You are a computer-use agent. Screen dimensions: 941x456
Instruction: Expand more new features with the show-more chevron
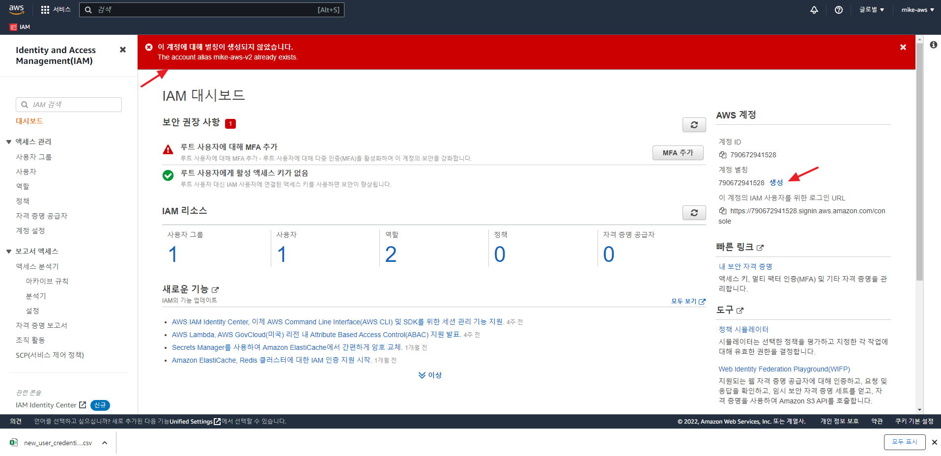point(430,375)
